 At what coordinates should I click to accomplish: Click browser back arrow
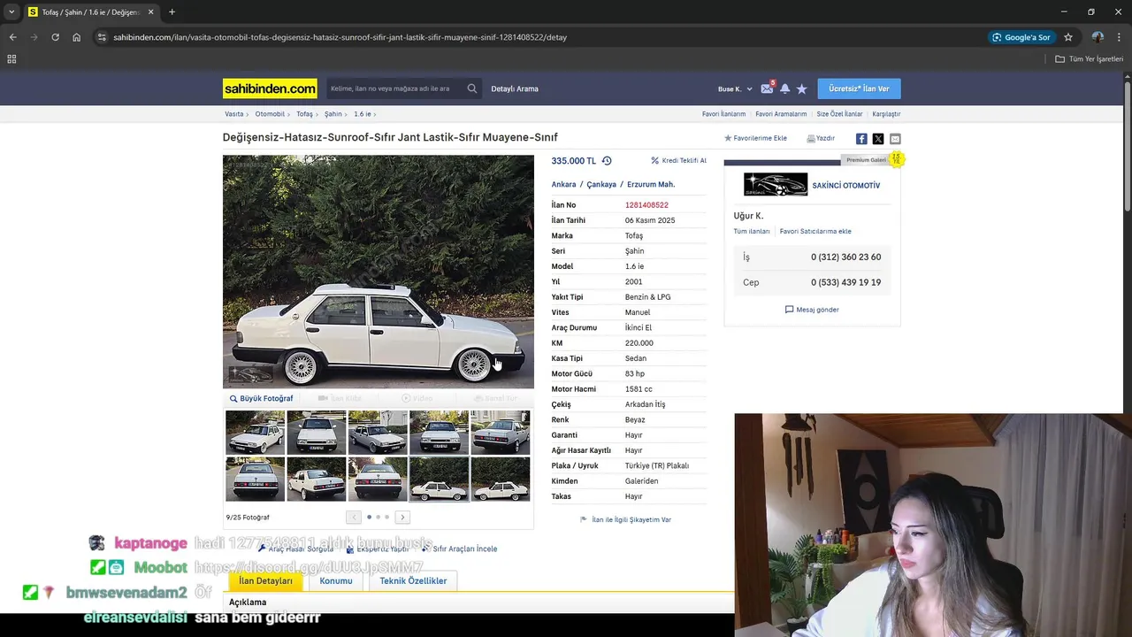coord(12,37)
